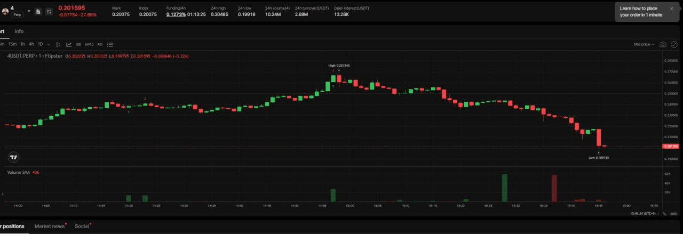683x234 pixels.
Task: Dismiss the order tutorial tooltip
Action: click(671, 9)
